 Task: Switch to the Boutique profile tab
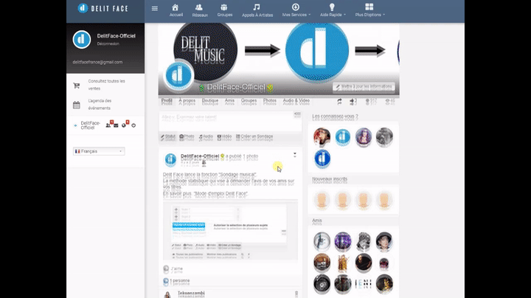pos(209,102)
